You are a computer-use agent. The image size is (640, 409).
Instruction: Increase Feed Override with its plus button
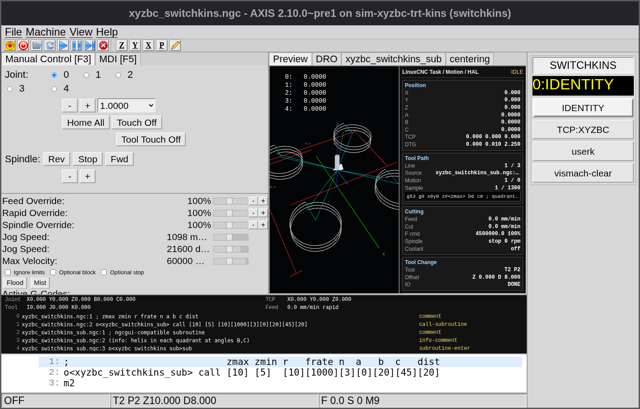(x=263, y=201)
